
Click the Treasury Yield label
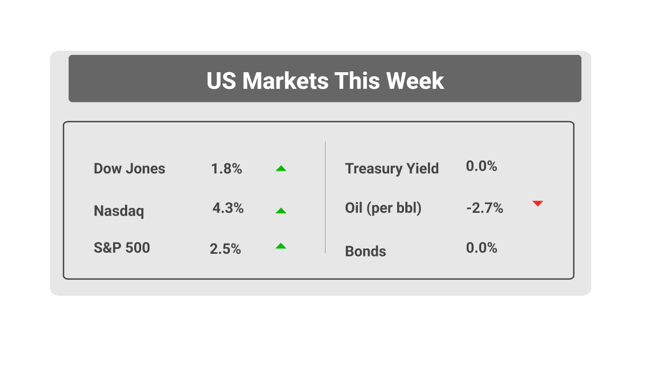pyautogui.click(x=392, y=169)
